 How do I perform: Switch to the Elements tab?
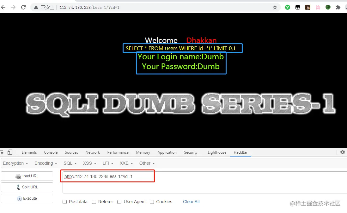point(29,152)
